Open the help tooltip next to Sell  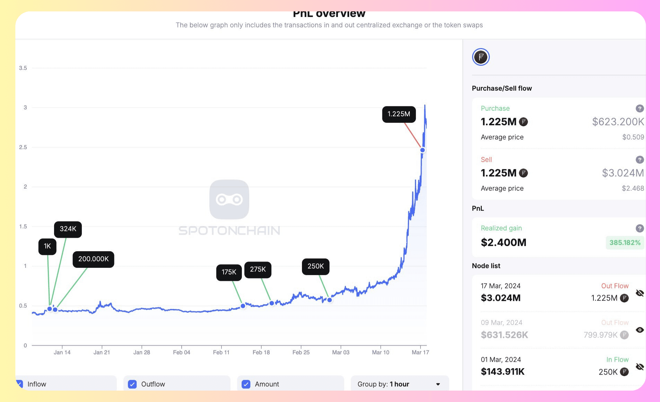640,159
